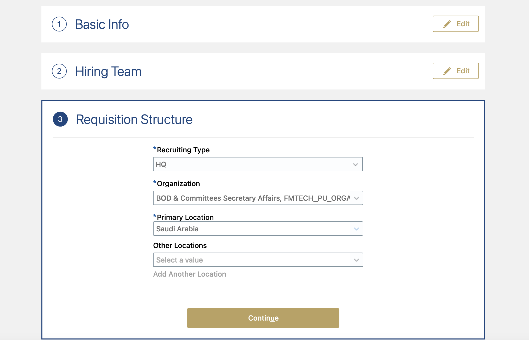
Task: Click the step 1 circle icon
Action: coord(59,24)
